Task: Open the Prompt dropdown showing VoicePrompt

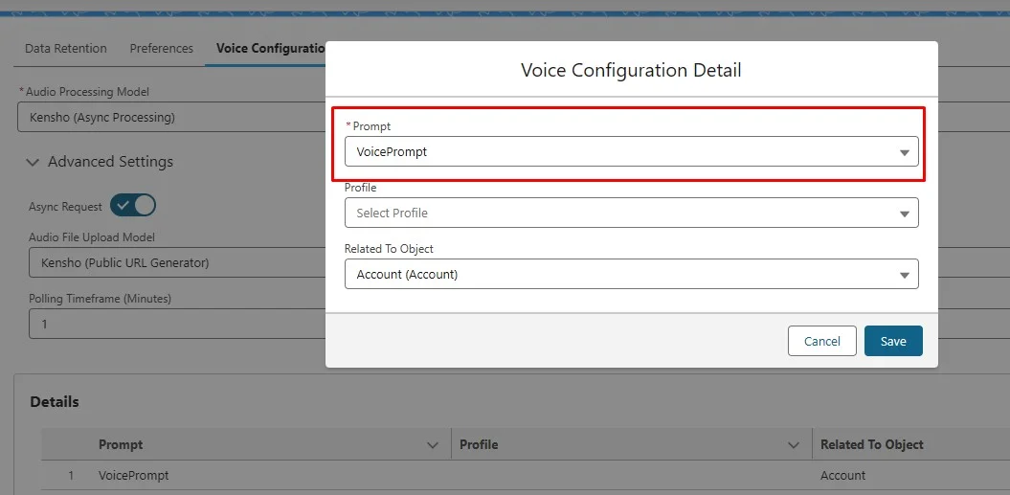Action: (x=631, y=151)
